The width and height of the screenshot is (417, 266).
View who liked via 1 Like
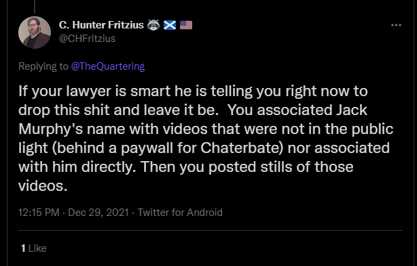tap(33, 248)
